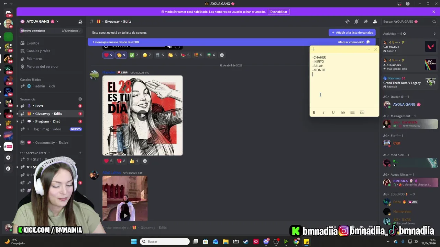Expand the Actividad panel arrow

[x=434, y=34]
